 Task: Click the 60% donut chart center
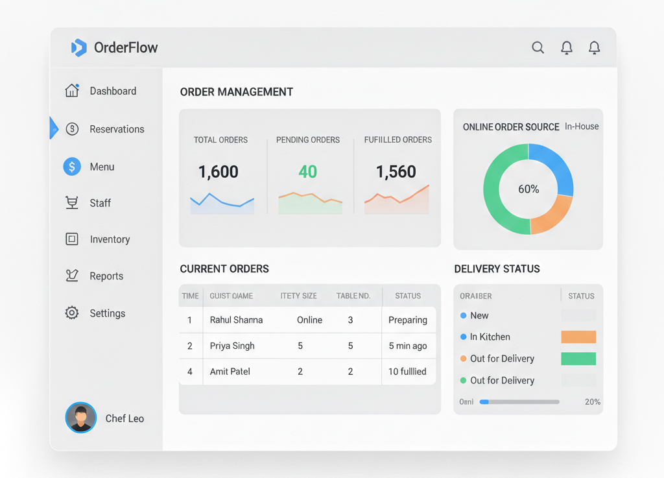(x=529, y=189)
